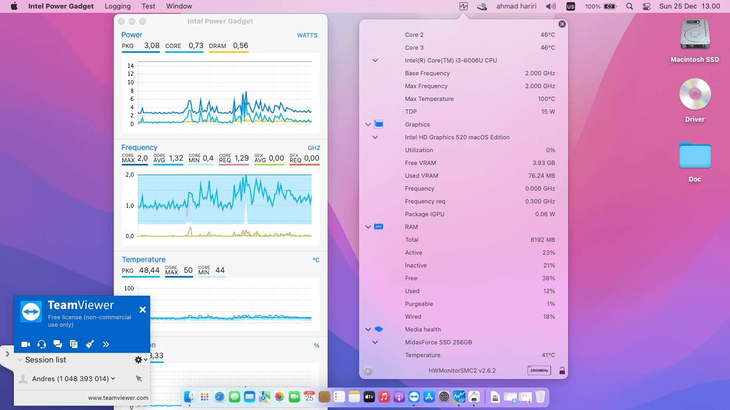Click the Media health drive icon
730x410 pixels.
coord(379,329)
